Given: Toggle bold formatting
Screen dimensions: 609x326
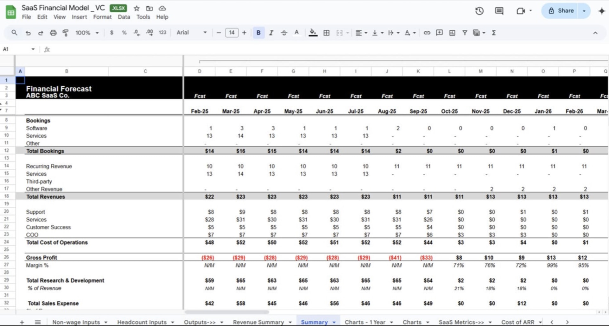Looking at the screenshot, I should coord(259,33).
